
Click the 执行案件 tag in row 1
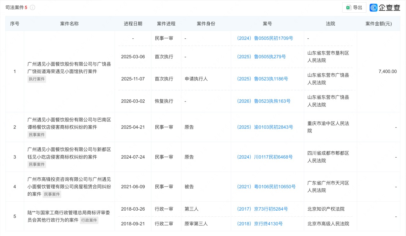(37, 79)
